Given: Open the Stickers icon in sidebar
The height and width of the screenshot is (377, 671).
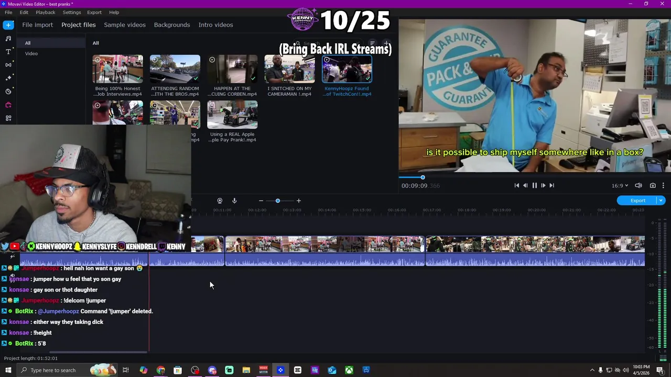Looking at the screenshot, I should [8, 92].
